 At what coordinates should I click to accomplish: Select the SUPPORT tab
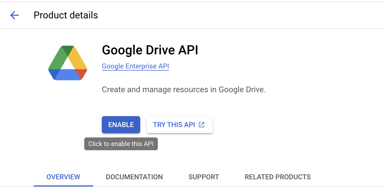[x=204, y=177]
